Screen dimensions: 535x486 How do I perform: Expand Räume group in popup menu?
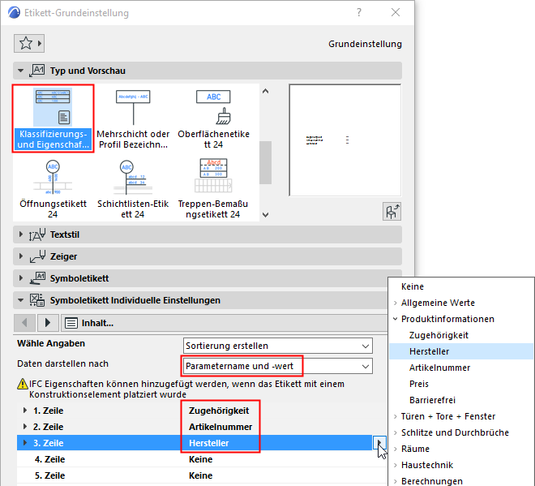(396, 449)
